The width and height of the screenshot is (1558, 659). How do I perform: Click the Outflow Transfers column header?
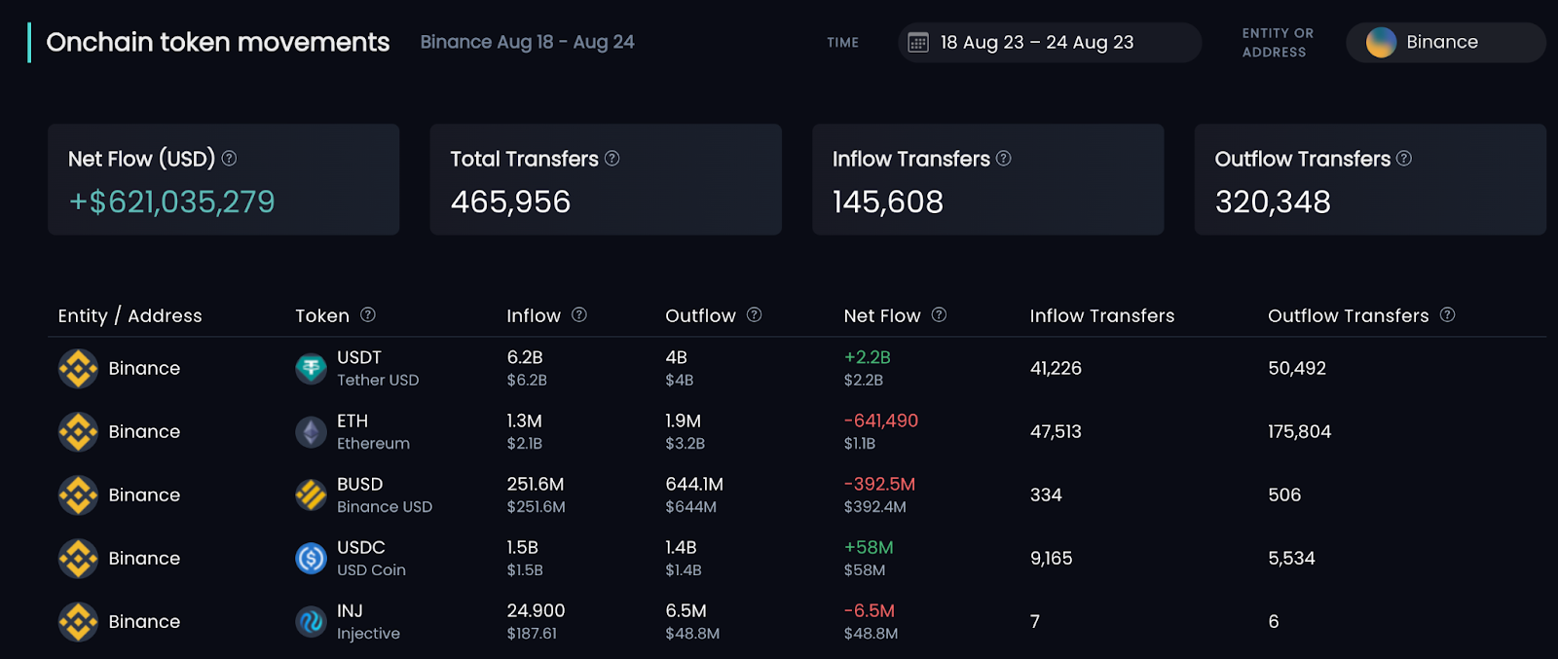[1349, 315]
